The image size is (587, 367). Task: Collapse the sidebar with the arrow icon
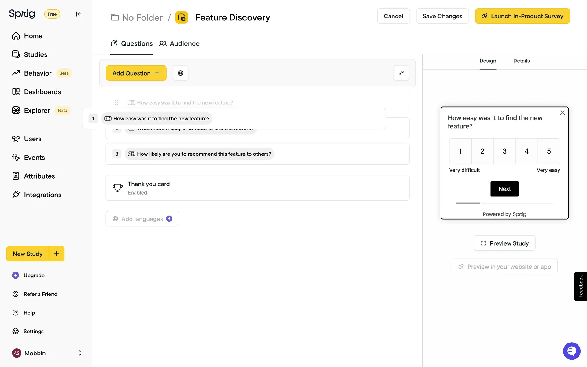79,14
